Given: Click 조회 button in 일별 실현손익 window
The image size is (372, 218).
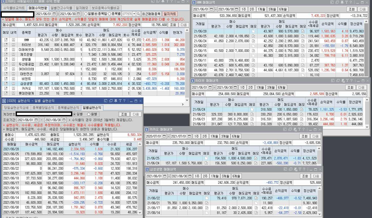Looking at the screenshot, I should [x=124, y=114].
